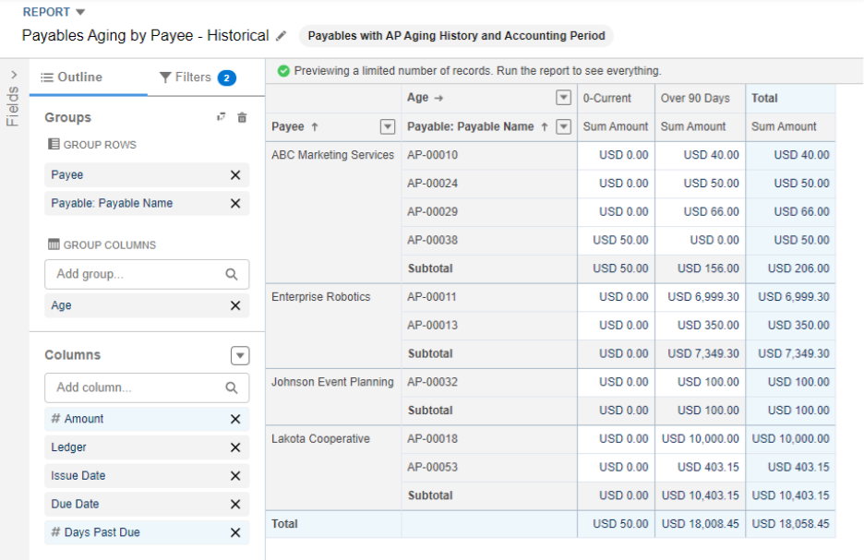864x560 pixels.
Task: Expand the Fields side panel
Action: pyautogui.click(x=14, y=75)
